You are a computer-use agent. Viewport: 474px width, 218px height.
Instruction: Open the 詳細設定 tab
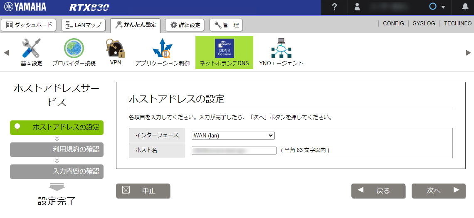185,25
